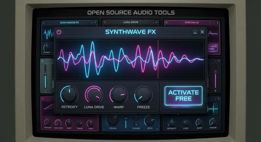The height and width of the screenshot is (142, 261).
Task: Click the vertical cyan fader in bottom-center plugin
Action: 126,122
